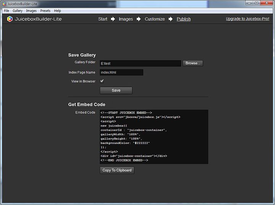Click the galleryWidth line in embed code

click(120, 134)
